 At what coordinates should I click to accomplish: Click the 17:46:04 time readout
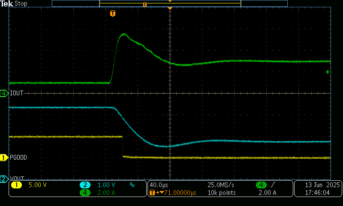[317, 193]
